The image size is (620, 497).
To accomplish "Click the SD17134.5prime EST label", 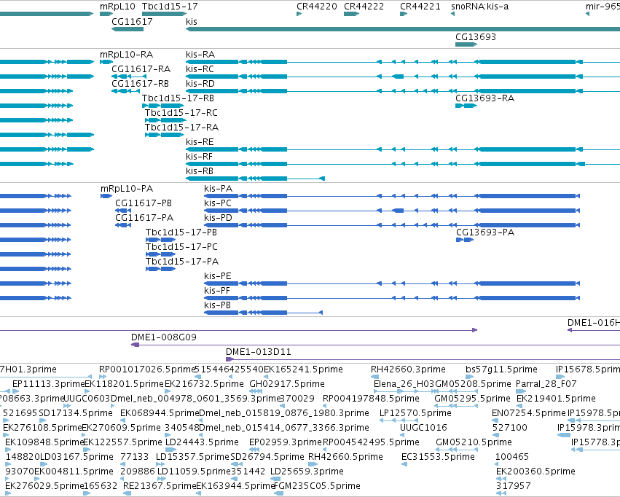I will click(76, 413).
